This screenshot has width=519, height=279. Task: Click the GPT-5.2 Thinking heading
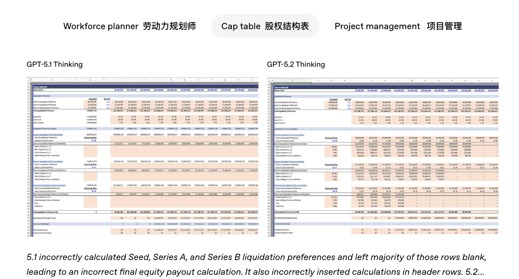pos(296,64)
